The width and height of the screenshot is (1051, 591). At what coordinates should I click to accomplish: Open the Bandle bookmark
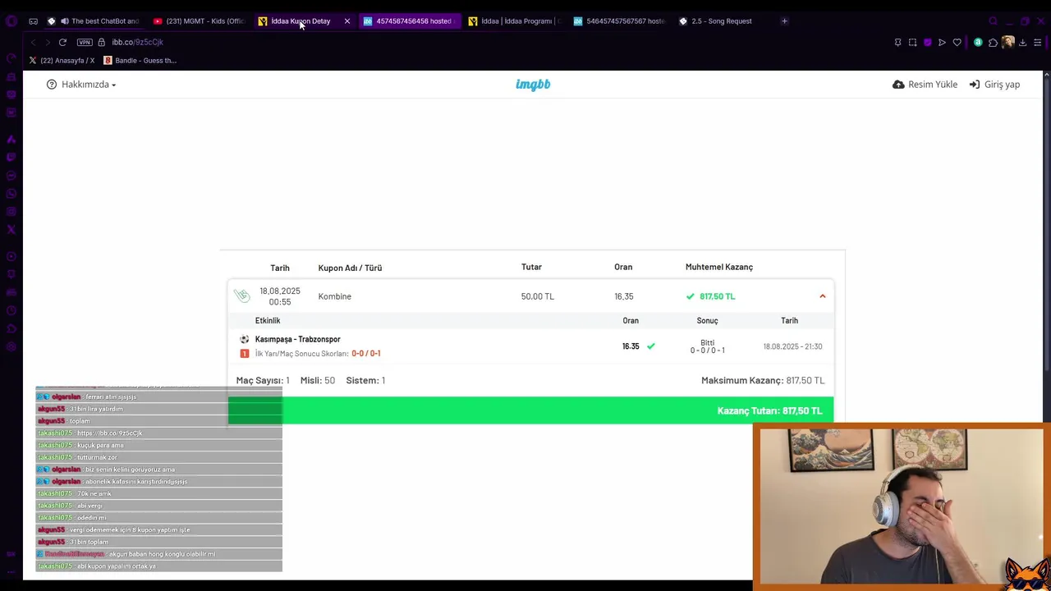point(140,60)
